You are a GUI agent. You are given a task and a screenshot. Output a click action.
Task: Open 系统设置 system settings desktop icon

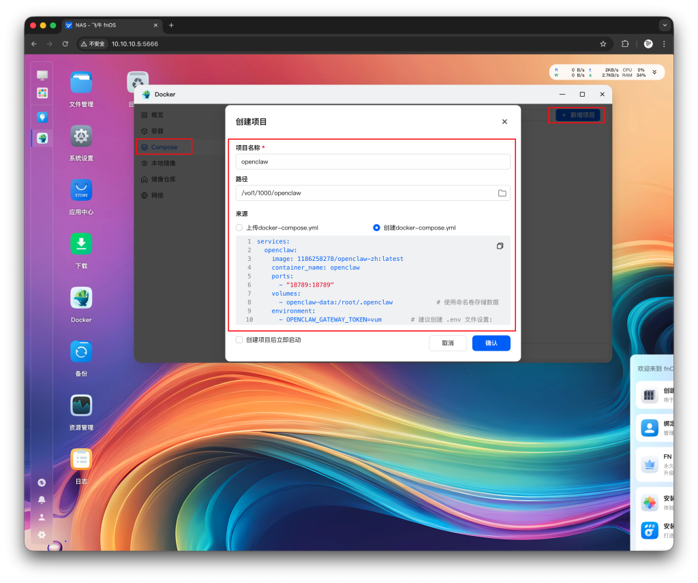click(81, 137)
